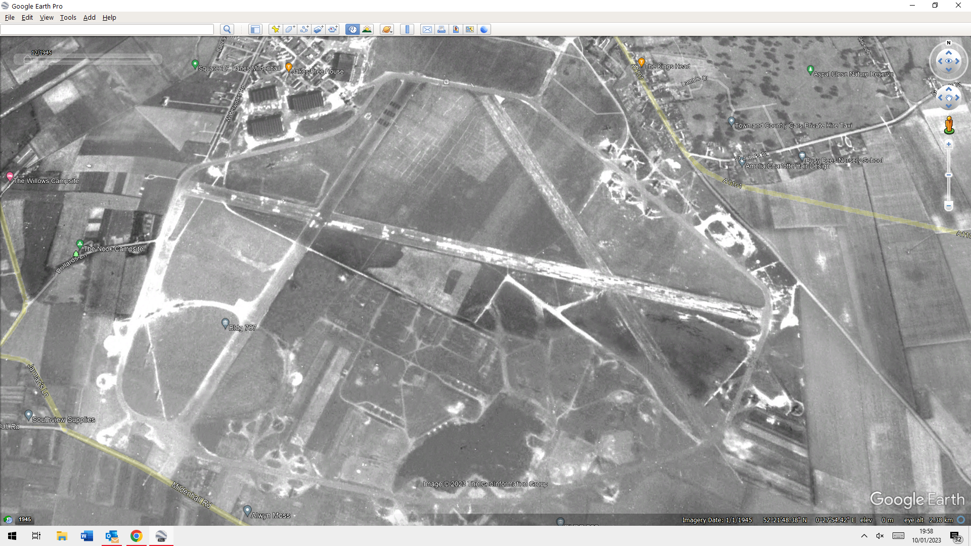Click the 1945 imagery year button
971x546 pixels.
pos(25,519)
